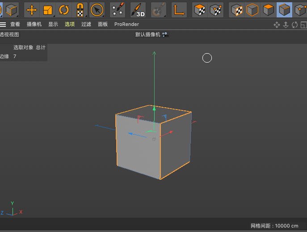This screenshot has height=232, width=307.
Task: Open the 过滤 menu
Action: 86,24
